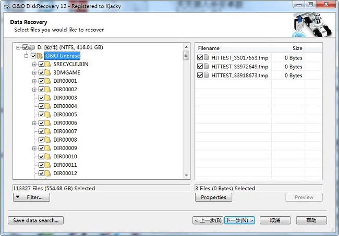The image size is (339, 236).
Task: Click the DIR00006 folder icon
Action: click(47, 123)
